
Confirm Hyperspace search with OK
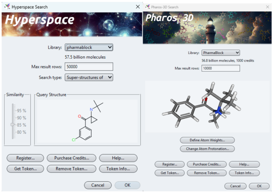point(127,185)
